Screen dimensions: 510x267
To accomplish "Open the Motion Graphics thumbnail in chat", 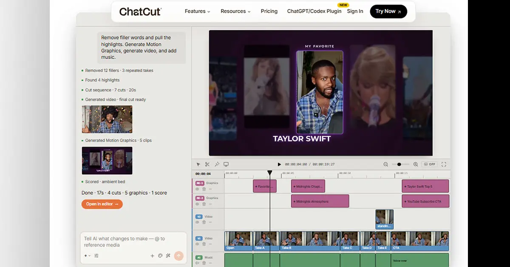I will 107,160.
